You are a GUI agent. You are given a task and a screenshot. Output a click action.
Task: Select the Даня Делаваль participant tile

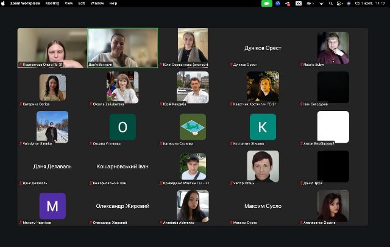tap(52, 166)
